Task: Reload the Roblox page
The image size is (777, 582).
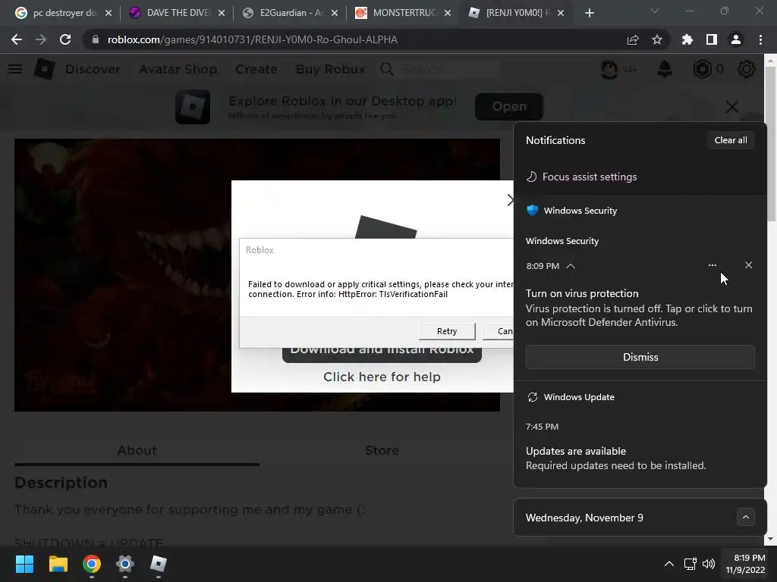Action: pos(65,39)
